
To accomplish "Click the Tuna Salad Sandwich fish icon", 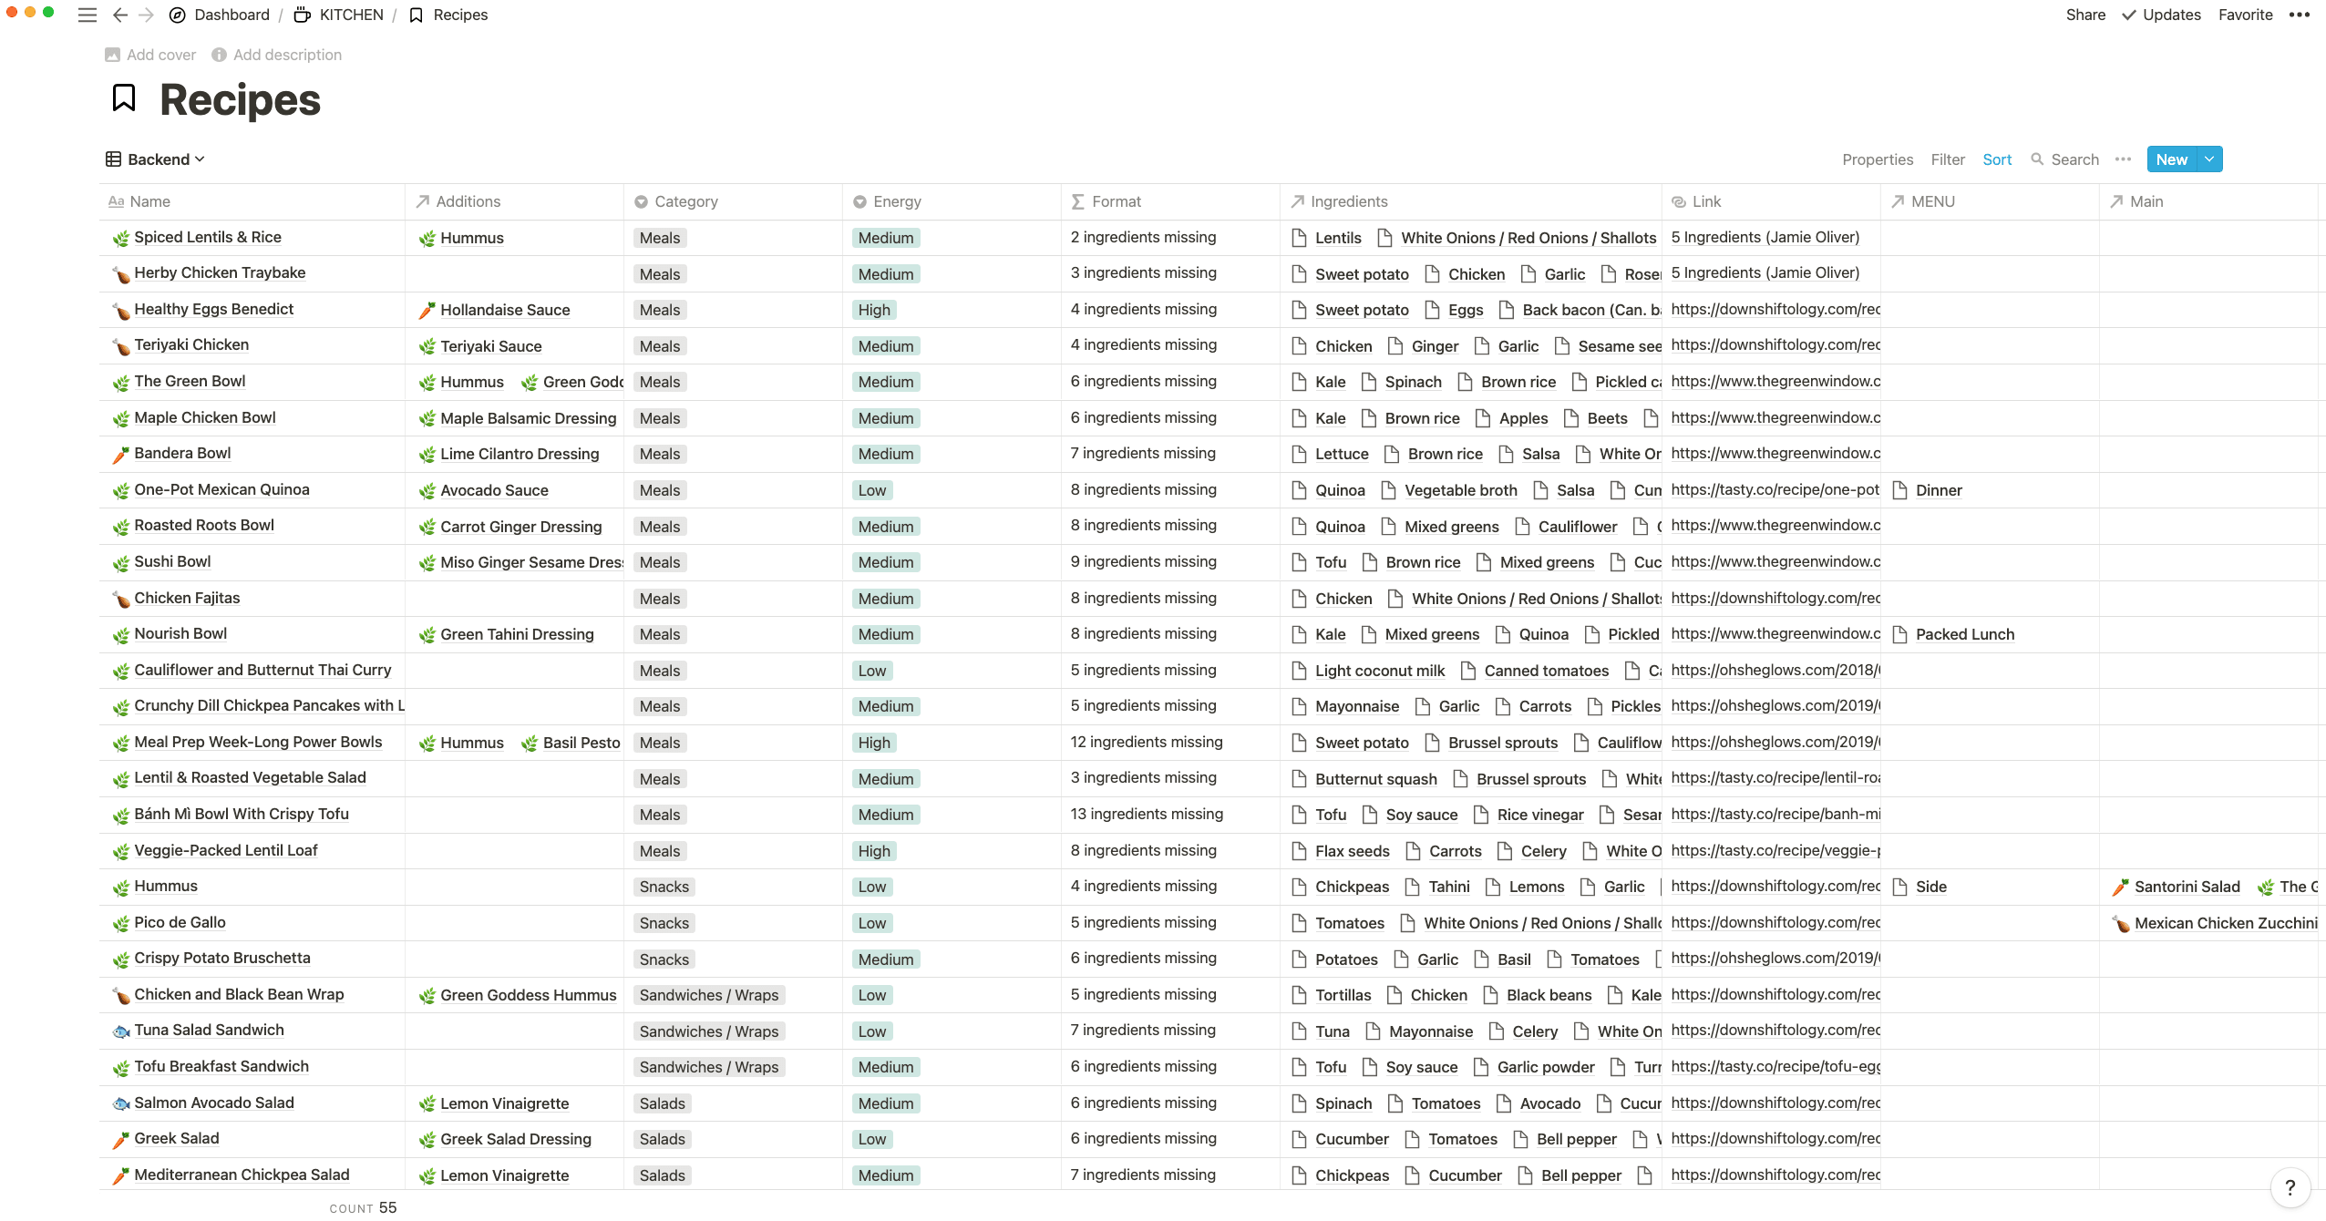I will 120,1031.
